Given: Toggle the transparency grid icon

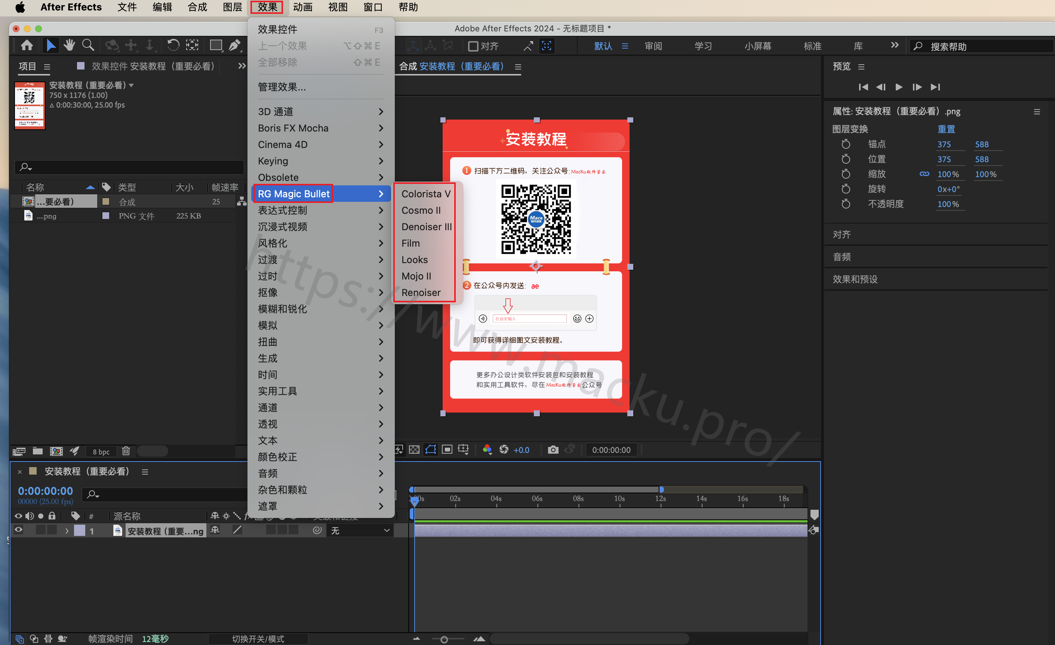Looking at the screenshot, I should click(414, 450).
